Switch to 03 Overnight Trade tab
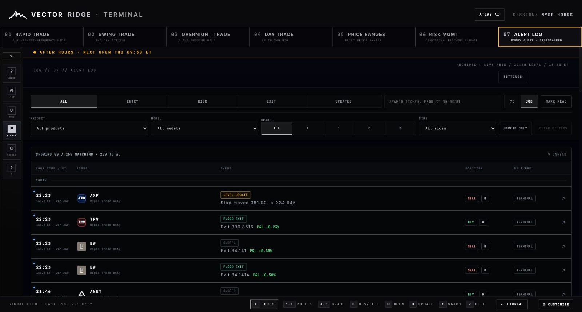 click(208, 37)
